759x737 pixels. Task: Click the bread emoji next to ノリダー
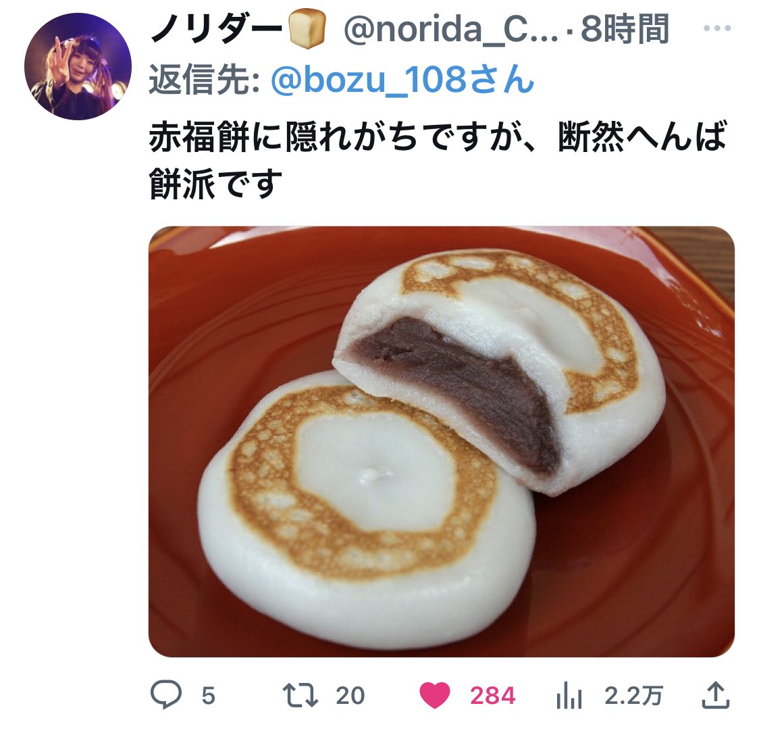pyautogui.click(x=307, y=29)
